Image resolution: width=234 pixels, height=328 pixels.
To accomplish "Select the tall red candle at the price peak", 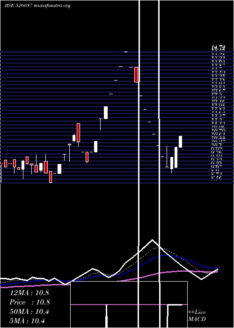I will (136, 75).
